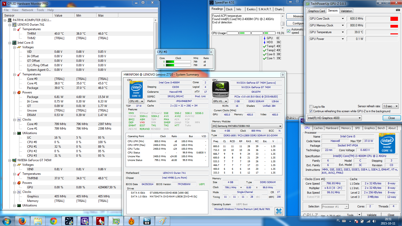The height and width of the screenshot is (226, 402).
Task: Click the CPU-Z Validate button
Action: click(372, 215)
